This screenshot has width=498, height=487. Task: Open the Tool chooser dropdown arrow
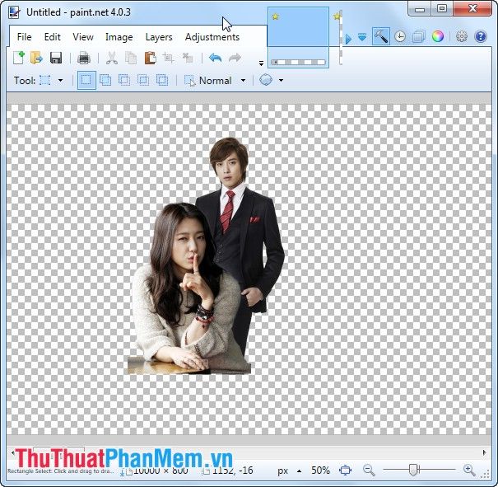[60, 81]
